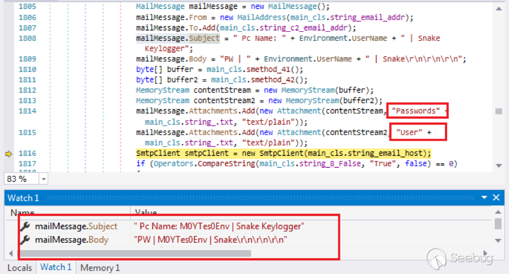Click string_c2_email_addr on line 1807
The width and height of the screenshot is (509, 274).
click(304, 28)
